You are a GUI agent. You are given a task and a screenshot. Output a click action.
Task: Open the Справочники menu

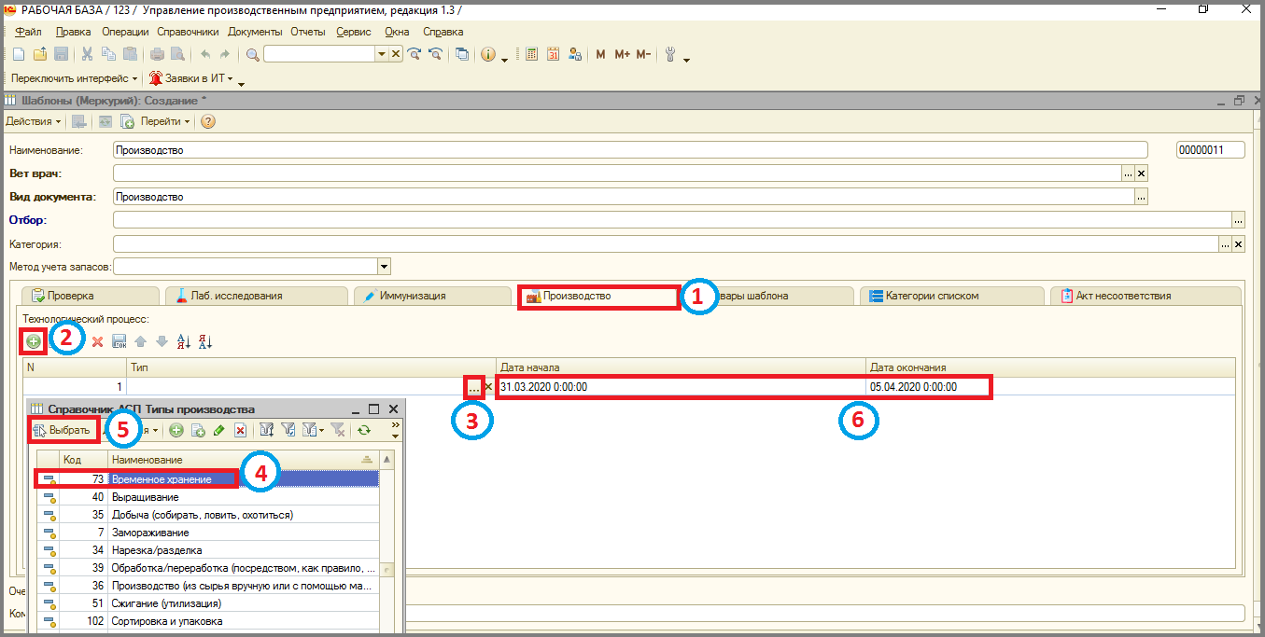click(x=188, y=32)
